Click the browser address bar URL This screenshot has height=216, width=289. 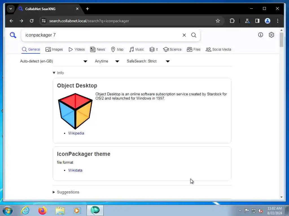coord(89,21)
